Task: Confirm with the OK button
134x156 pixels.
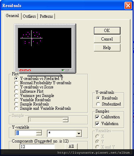Action: [x=107, y=31]
